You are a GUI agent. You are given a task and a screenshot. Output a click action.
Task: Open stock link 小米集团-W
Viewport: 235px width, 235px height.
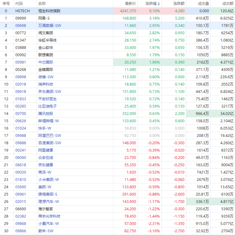click(x=49, y=180)
